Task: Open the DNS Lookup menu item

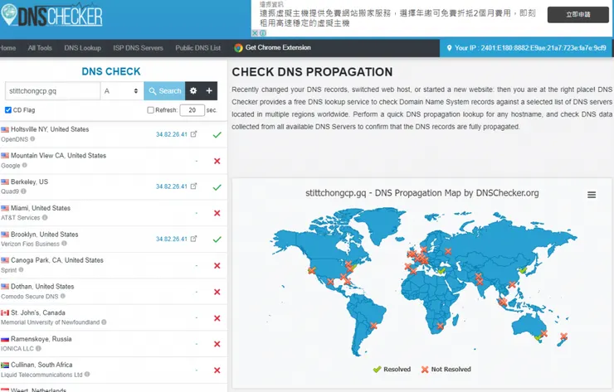Action: click(x=82, y=48)
